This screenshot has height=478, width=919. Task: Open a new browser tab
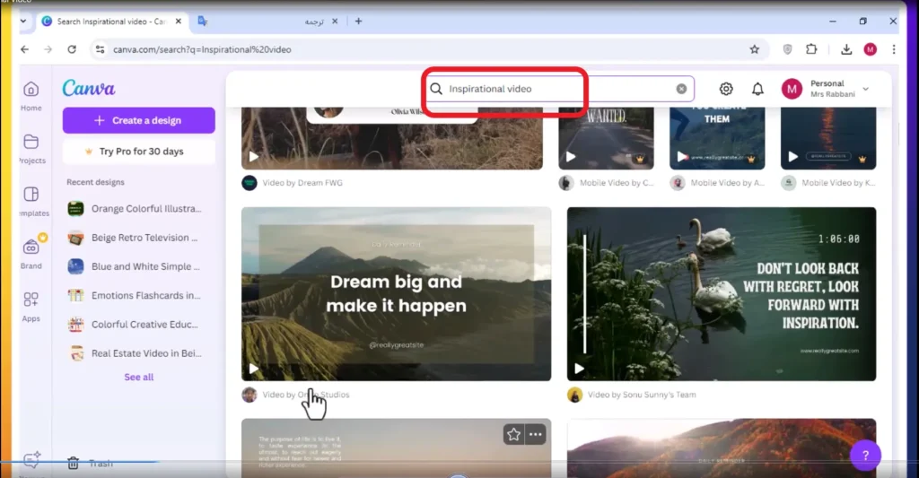click(x=358, y=22)
